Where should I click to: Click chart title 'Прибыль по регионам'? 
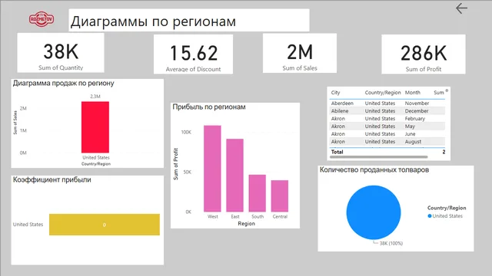[x=209, y=107]
